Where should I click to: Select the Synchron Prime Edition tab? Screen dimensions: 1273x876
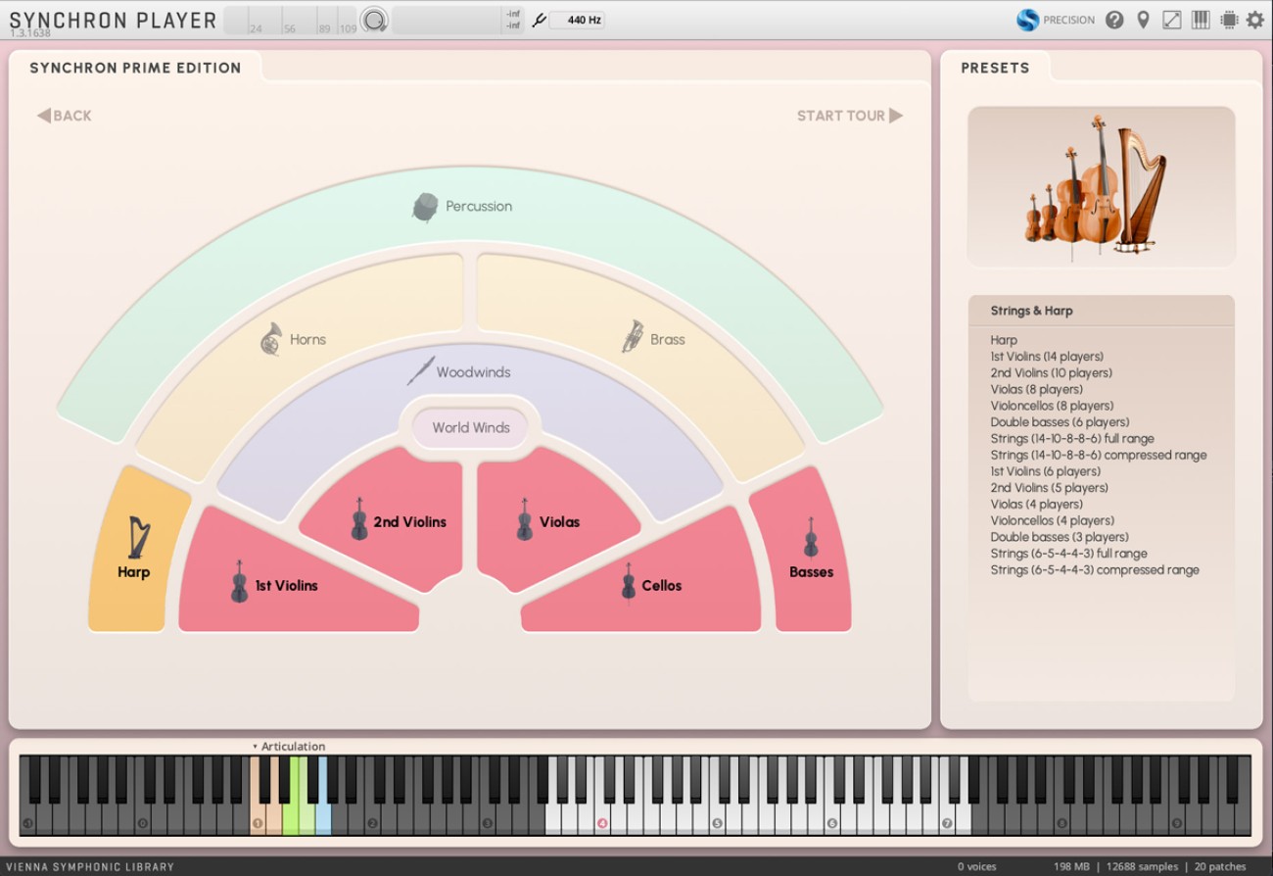click(134, 68)
